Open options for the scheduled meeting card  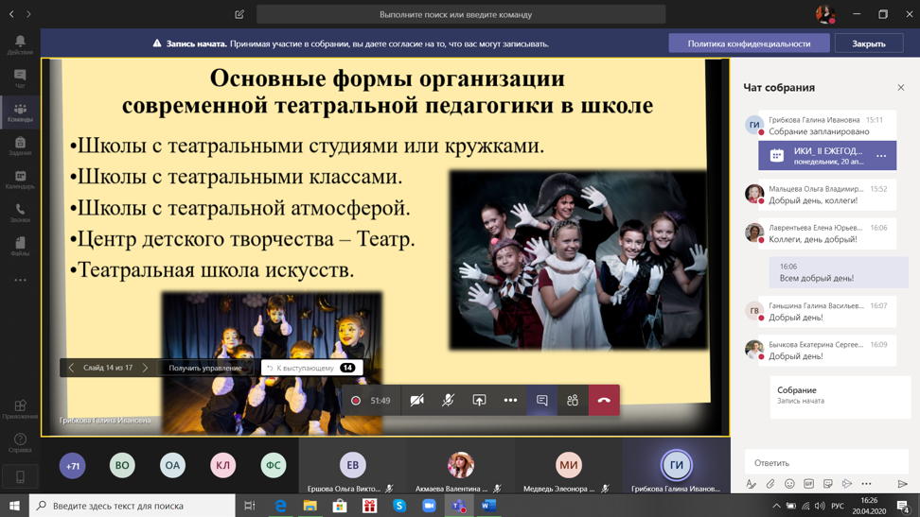881,156
